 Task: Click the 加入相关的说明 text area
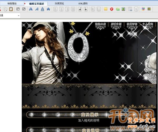[89, 120]
